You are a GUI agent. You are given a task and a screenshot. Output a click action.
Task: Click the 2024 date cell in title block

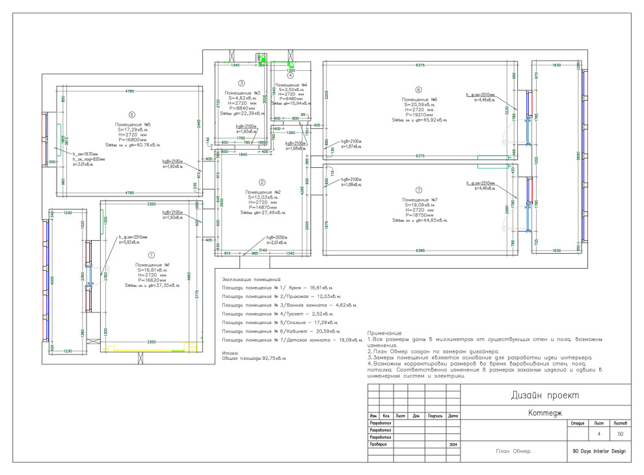pyautogui.click(x=453, y=444)
